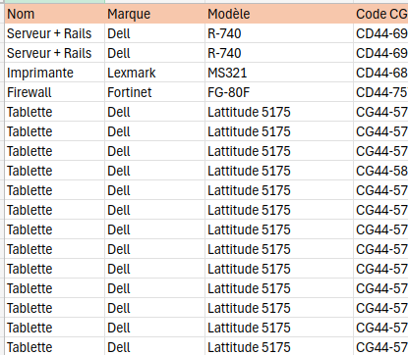Select the Fortinet brand cell
The width and height of the screenshot is (408, 355).
[154, 92]
